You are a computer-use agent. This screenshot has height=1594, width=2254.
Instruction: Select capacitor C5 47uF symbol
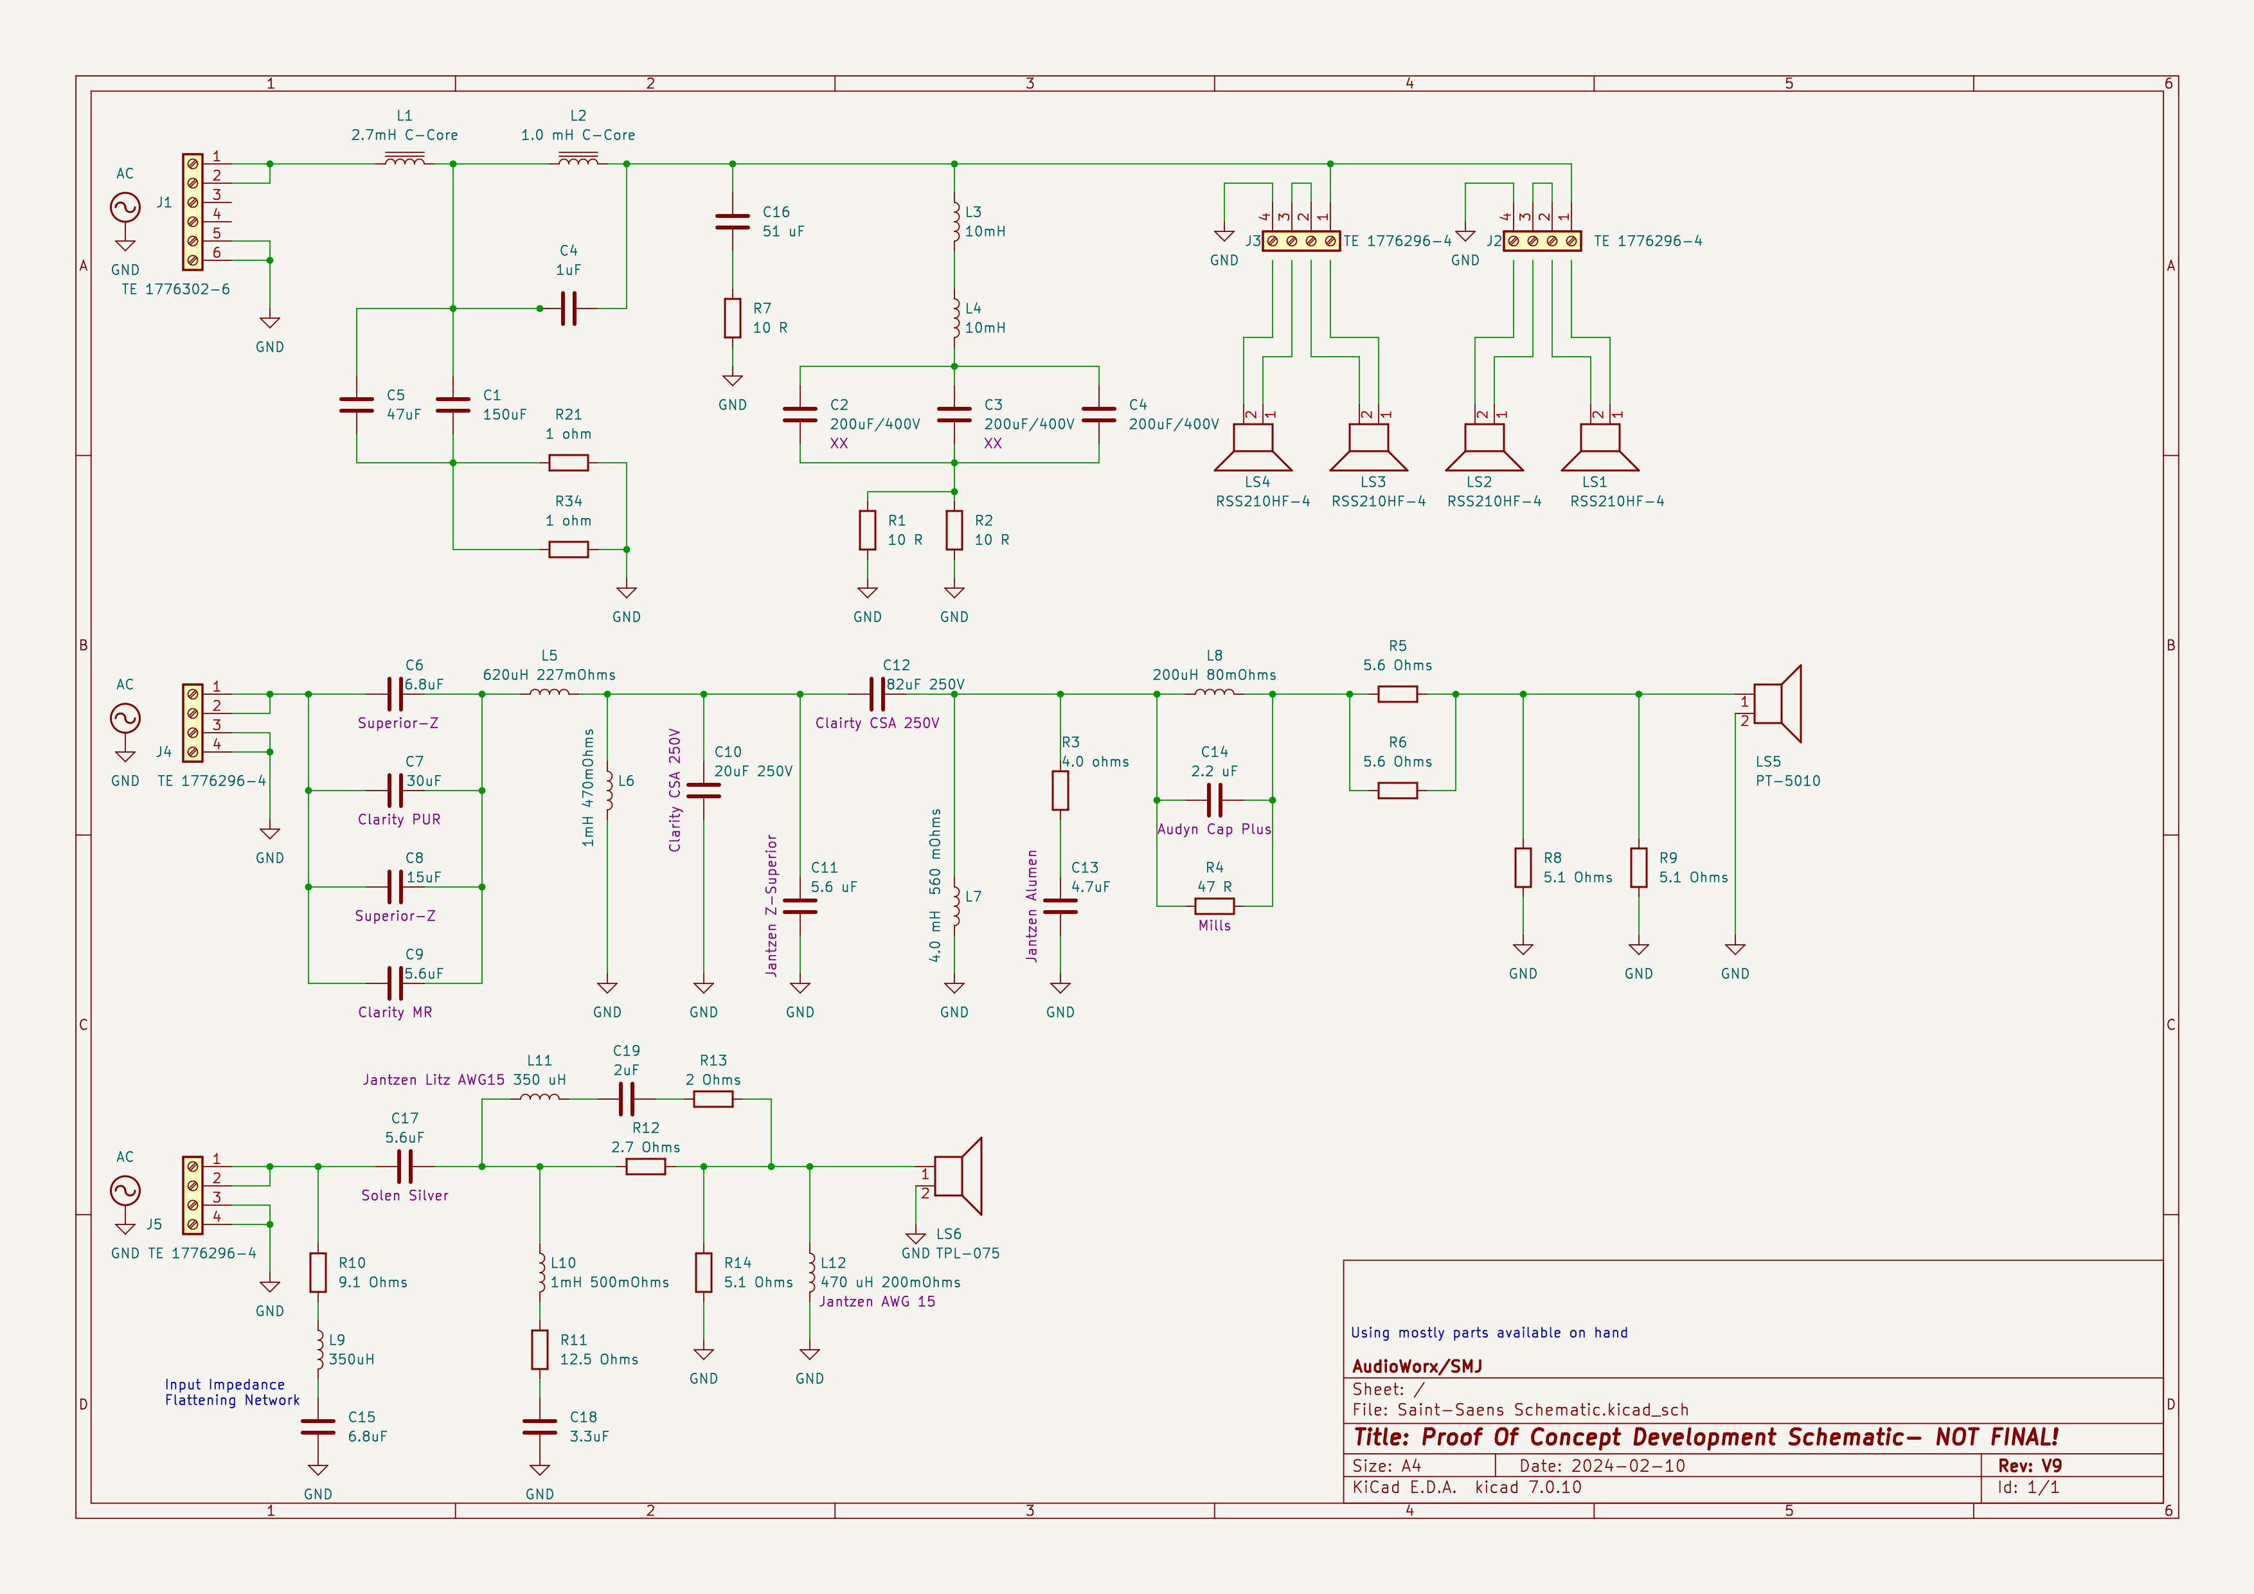coord(356,404)
